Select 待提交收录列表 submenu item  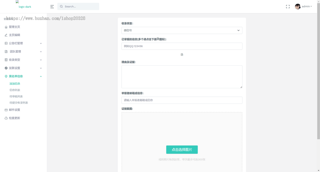19,103
